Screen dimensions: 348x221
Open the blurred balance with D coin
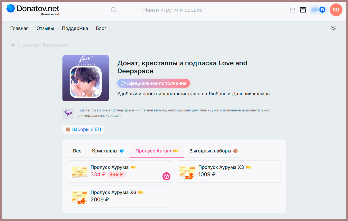[319, 10]
